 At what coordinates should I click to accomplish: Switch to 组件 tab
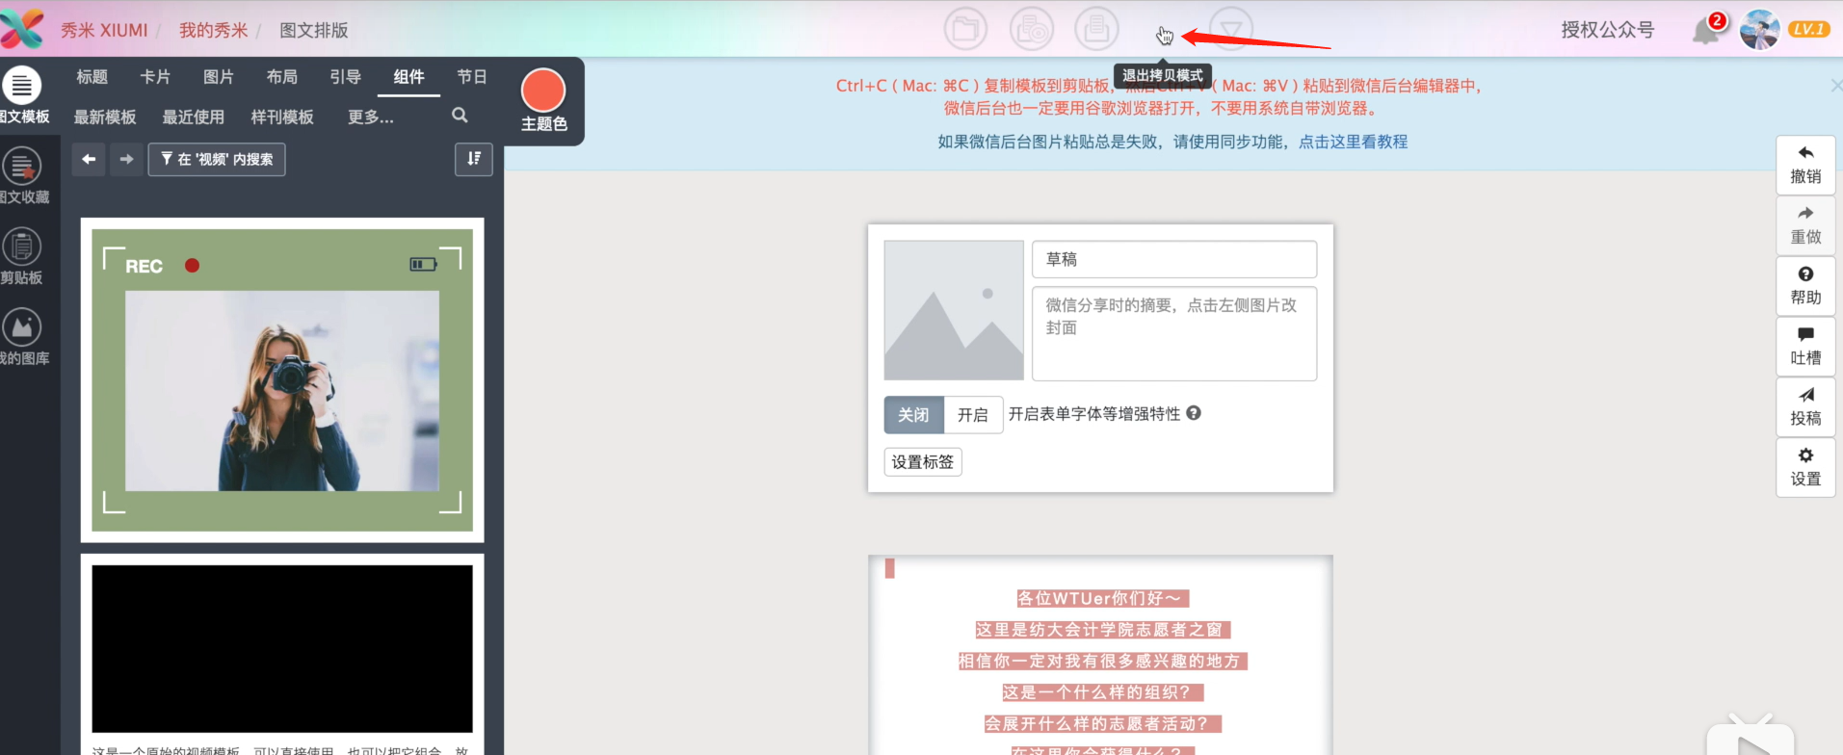pyautogui.click(x=408, y=77)
